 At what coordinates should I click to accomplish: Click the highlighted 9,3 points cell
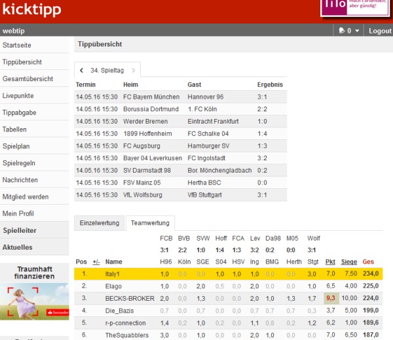(x=331, y=298)
